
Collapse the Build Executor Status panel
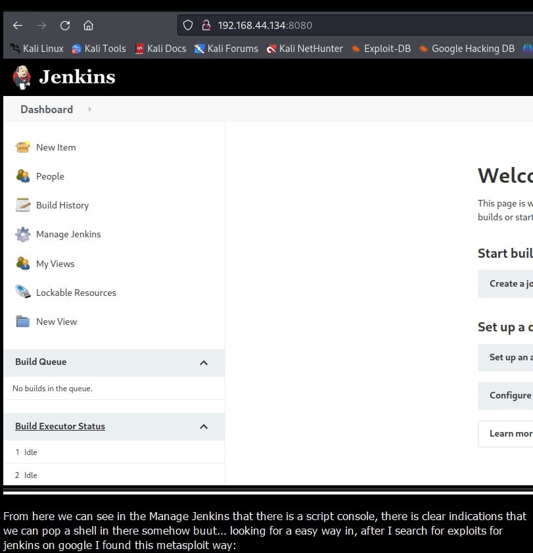pos(204,427)
